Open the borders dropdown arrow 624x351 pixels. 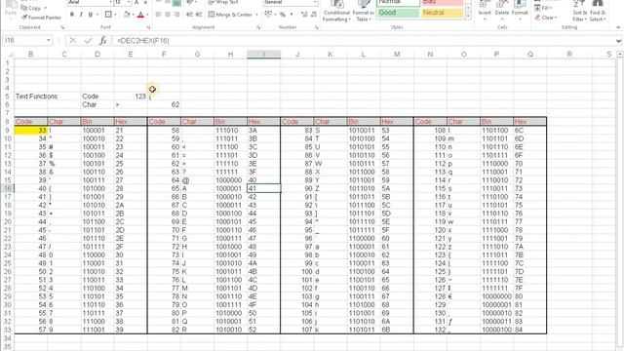[115, 15]
